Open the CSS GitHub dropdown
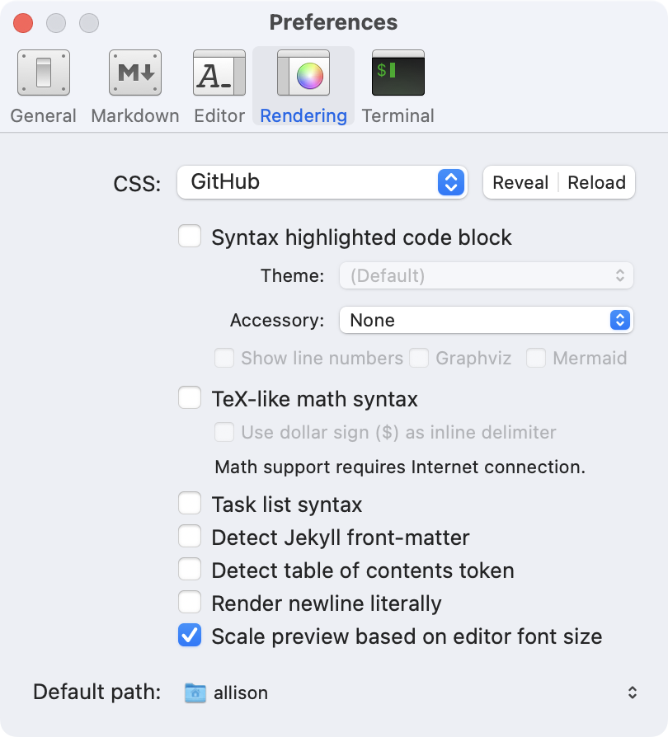The width and height of the screenshot is (668, 737). [x=322, y=182]
